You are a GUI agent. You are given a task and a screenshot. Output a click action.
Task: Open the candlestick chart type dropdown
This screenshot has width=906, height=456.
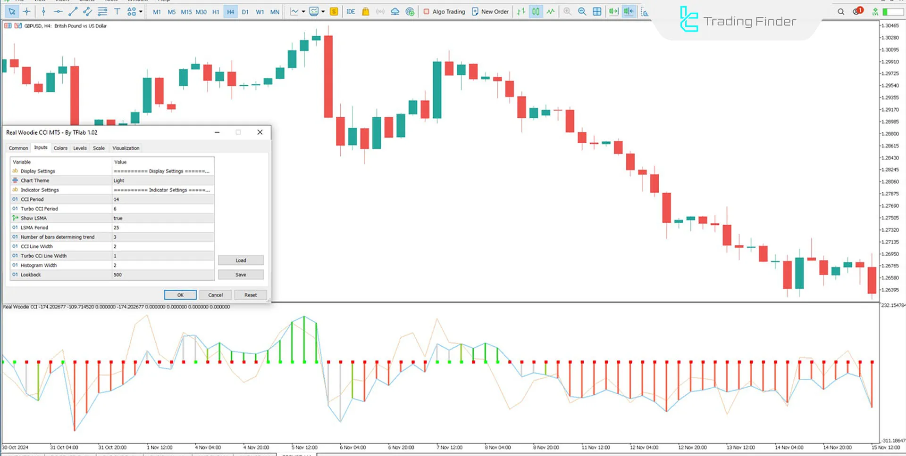(323, 11)
